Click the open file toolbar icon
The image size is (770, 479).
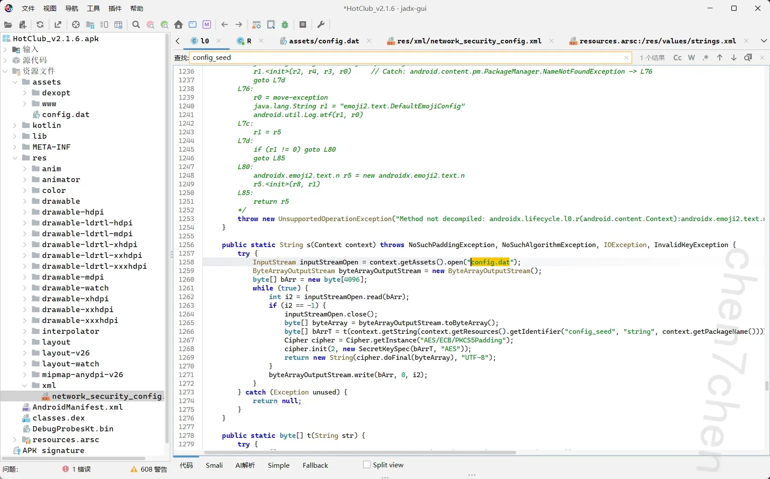tap(8, 25)
